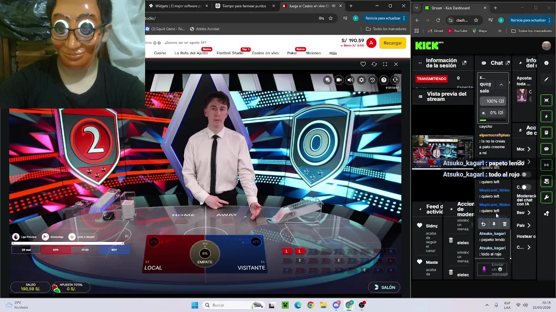Viewport: 556px width, 312px height.
Task: Open Kick user profile avatar
Action: (546, 45)
